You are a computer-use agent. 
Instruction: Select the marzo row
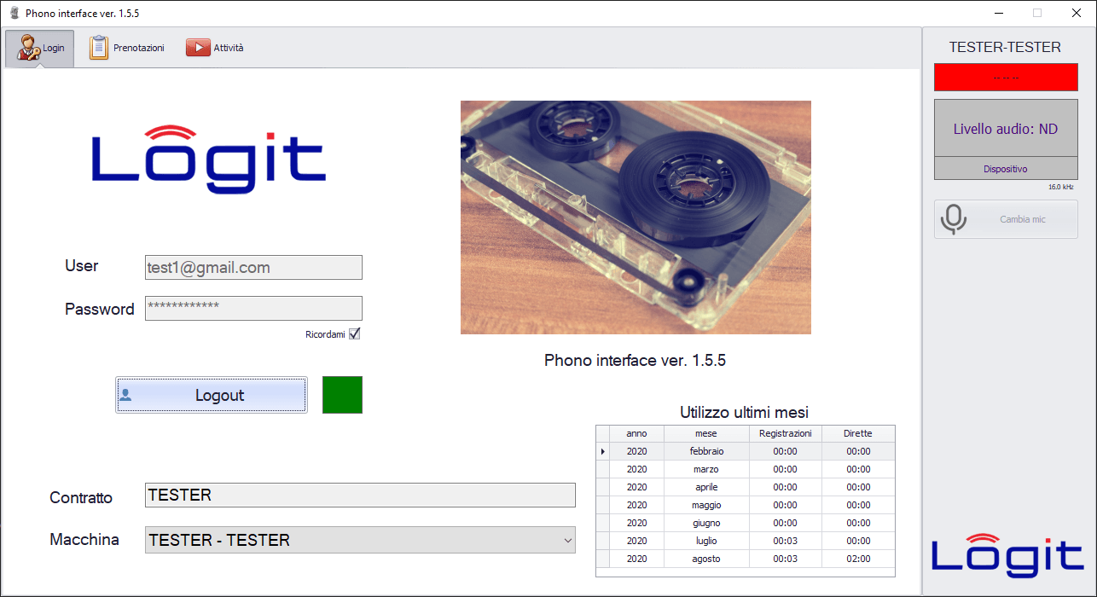(746, 469)
